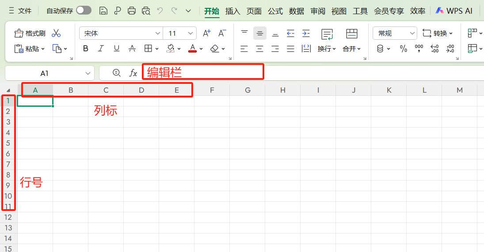Click the 格式刷 format painter
Screen dimensions: 484x252
pos(30,33)
